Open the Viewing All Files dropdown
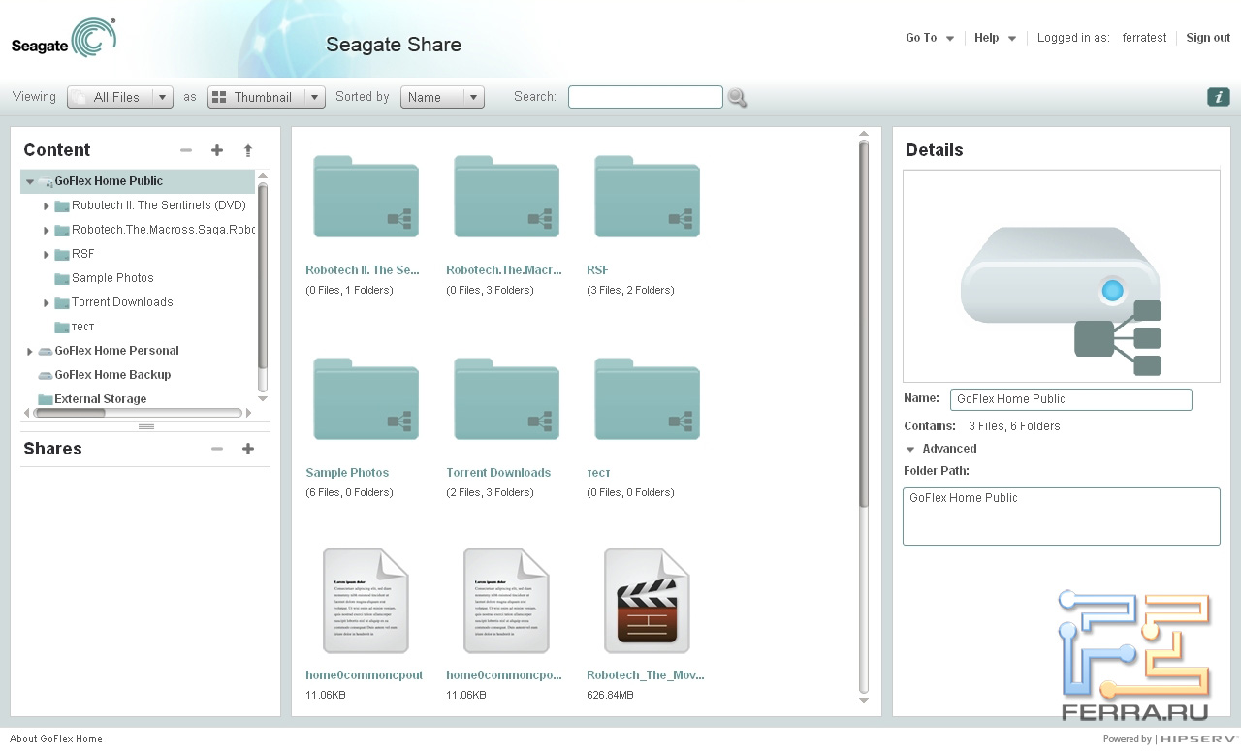The height and width of the screenshot is (751, 1241). click(120, 97)
